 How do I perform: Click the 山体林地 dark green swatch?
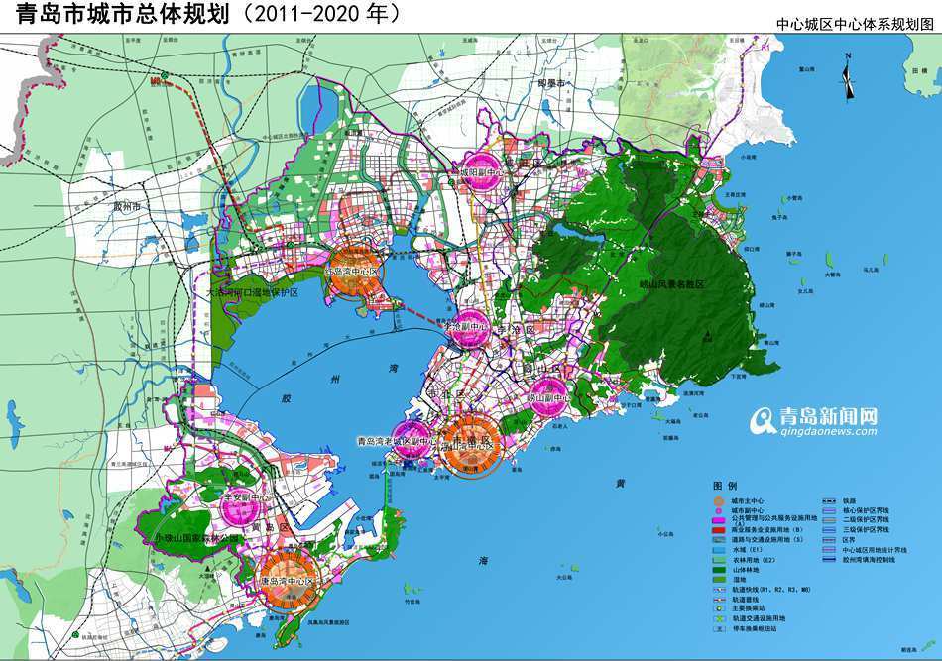(x=719, y=570)
